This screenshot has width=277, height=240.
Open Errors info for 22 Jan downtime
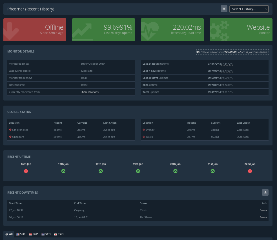click(263, 210)
